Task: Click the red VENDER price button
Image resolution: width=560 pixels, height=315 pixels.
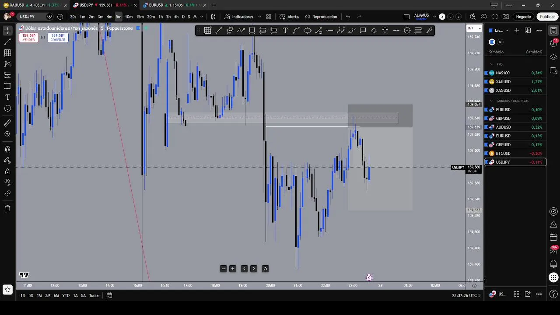Action: (28, 38)
